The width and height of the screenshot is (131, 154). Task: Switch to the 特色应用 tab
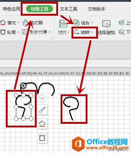[11, 9]
